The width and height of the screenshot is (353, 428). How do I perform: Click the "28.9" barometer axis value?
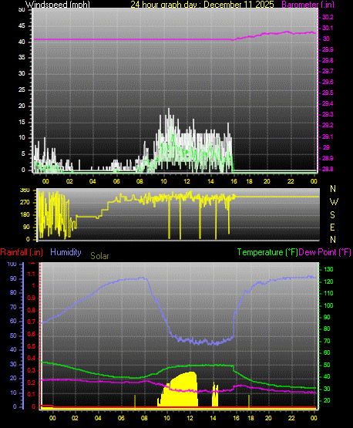[328, 159]
